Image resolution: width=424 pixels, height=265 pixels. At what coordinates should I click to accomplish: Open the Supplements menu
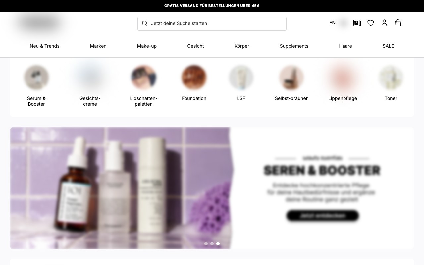tap(294, 46)
